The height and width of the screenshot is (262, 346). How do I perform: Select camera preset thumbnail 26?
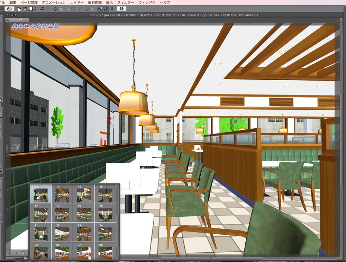pos(62,251)
